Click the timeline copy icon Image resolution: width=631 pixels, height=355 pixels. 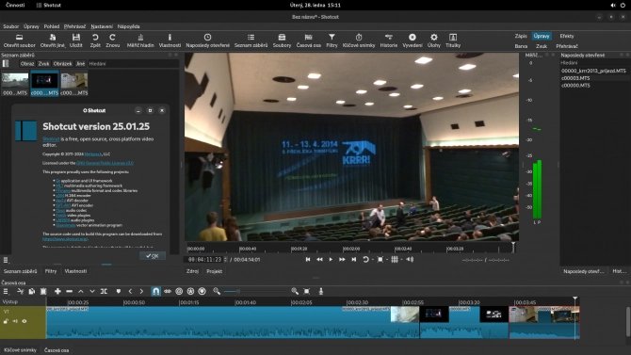pos(32,291)
